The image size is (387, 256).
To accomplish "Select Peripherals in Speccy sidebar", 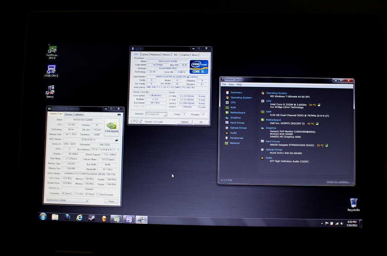I will click(x=236, y=138).
